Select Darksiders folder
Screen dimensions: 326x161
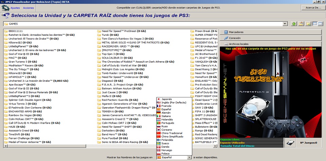point(110,131)
